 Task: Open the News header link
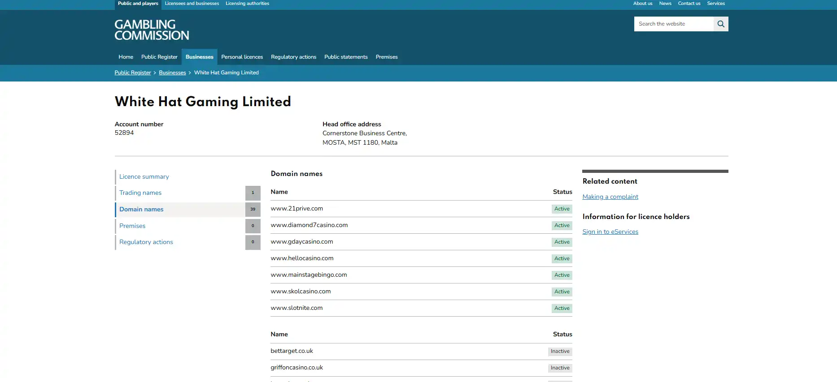pyautogui.click(x=665, y=4)
